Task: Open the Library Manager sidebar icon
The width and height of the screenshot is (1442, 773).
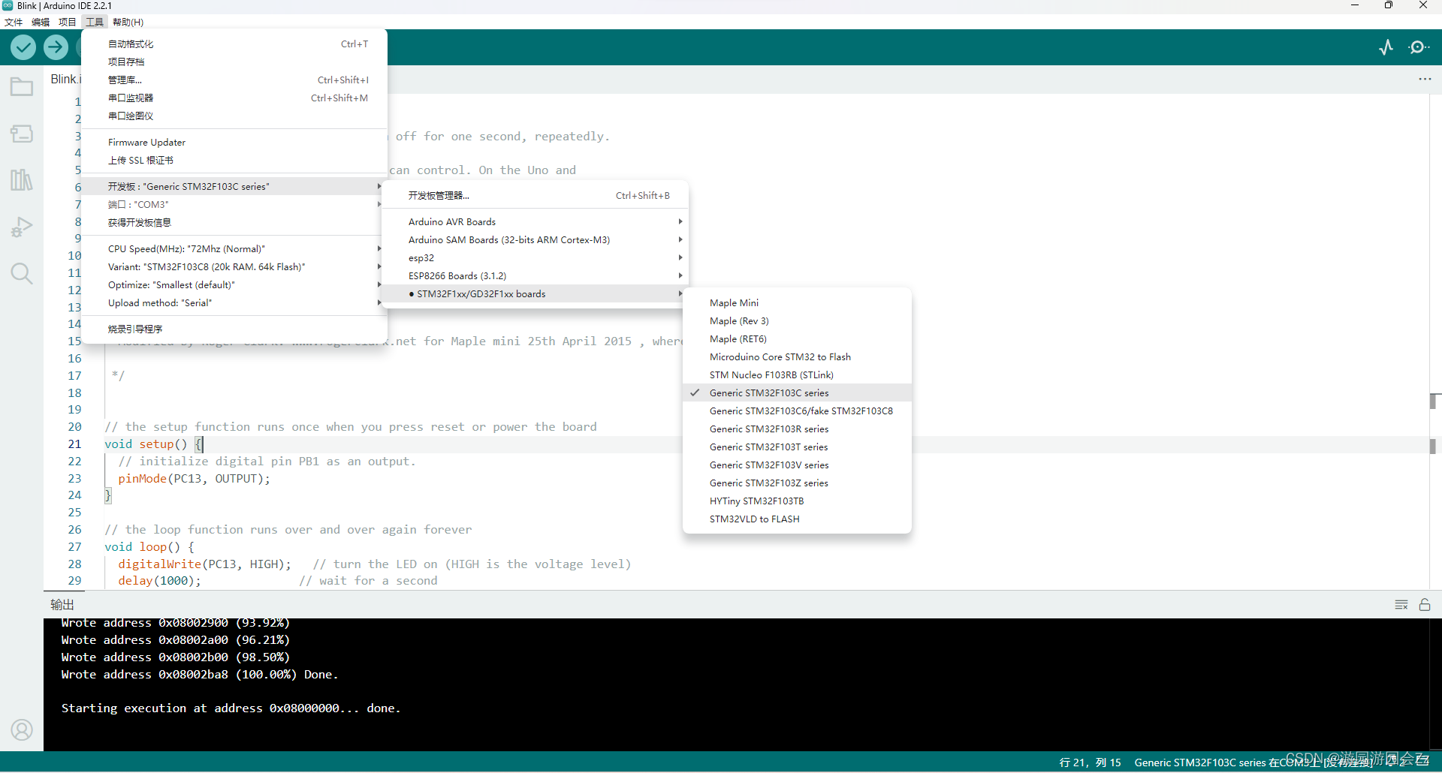Action: click(x=22, y=180)
